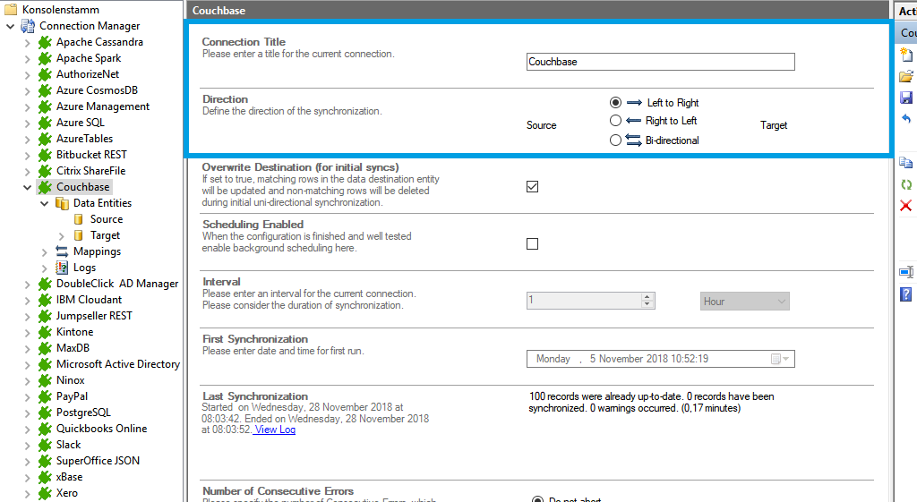Viewport: 917px width, 502px height.
Task: Select the Right to Left direction
Action: click(x=615, y=121)
